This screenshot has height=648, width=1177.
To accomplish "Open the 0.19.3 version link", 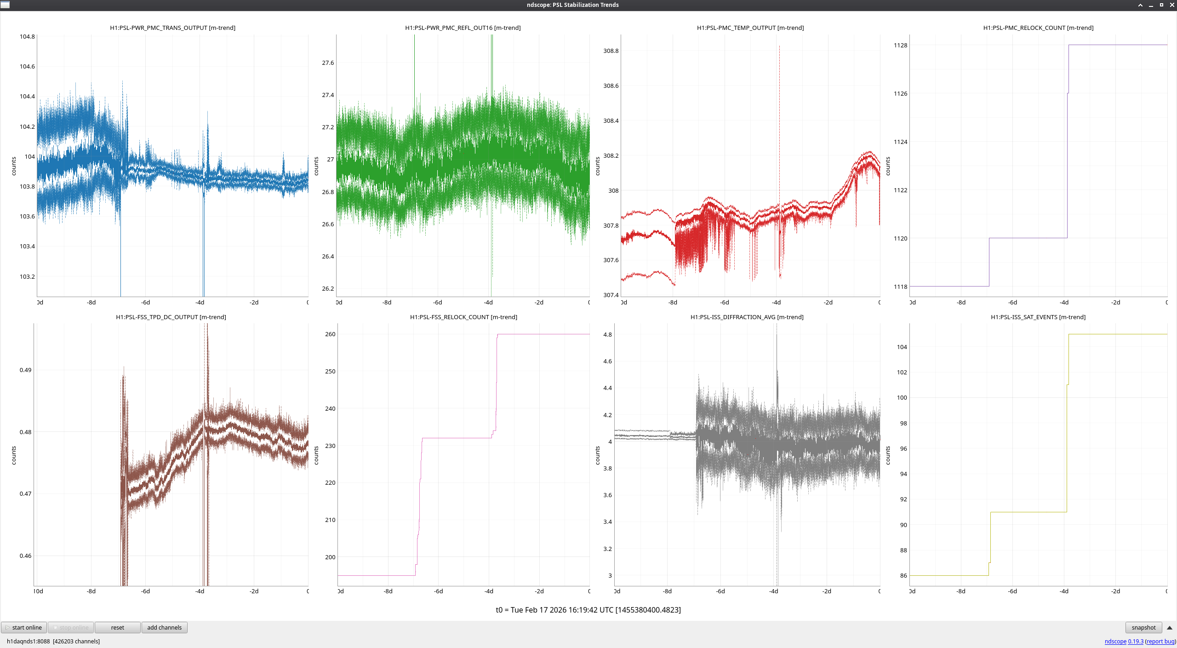I will pyautogui.click(x=1135, y=641).
